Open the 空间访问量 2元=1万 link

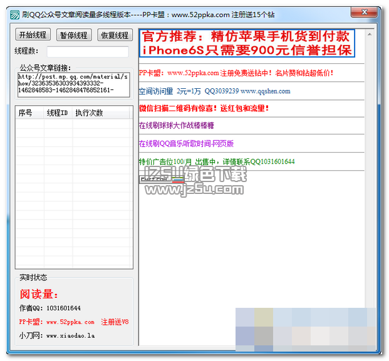215,91
